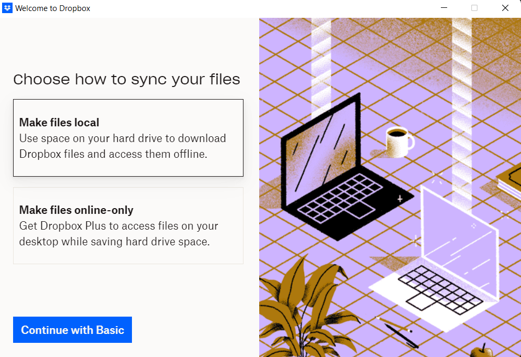This screenshot has width=521, height=357.
Task: Click the 'Welcome to Dropbox' window title
Action: point(53,8)
